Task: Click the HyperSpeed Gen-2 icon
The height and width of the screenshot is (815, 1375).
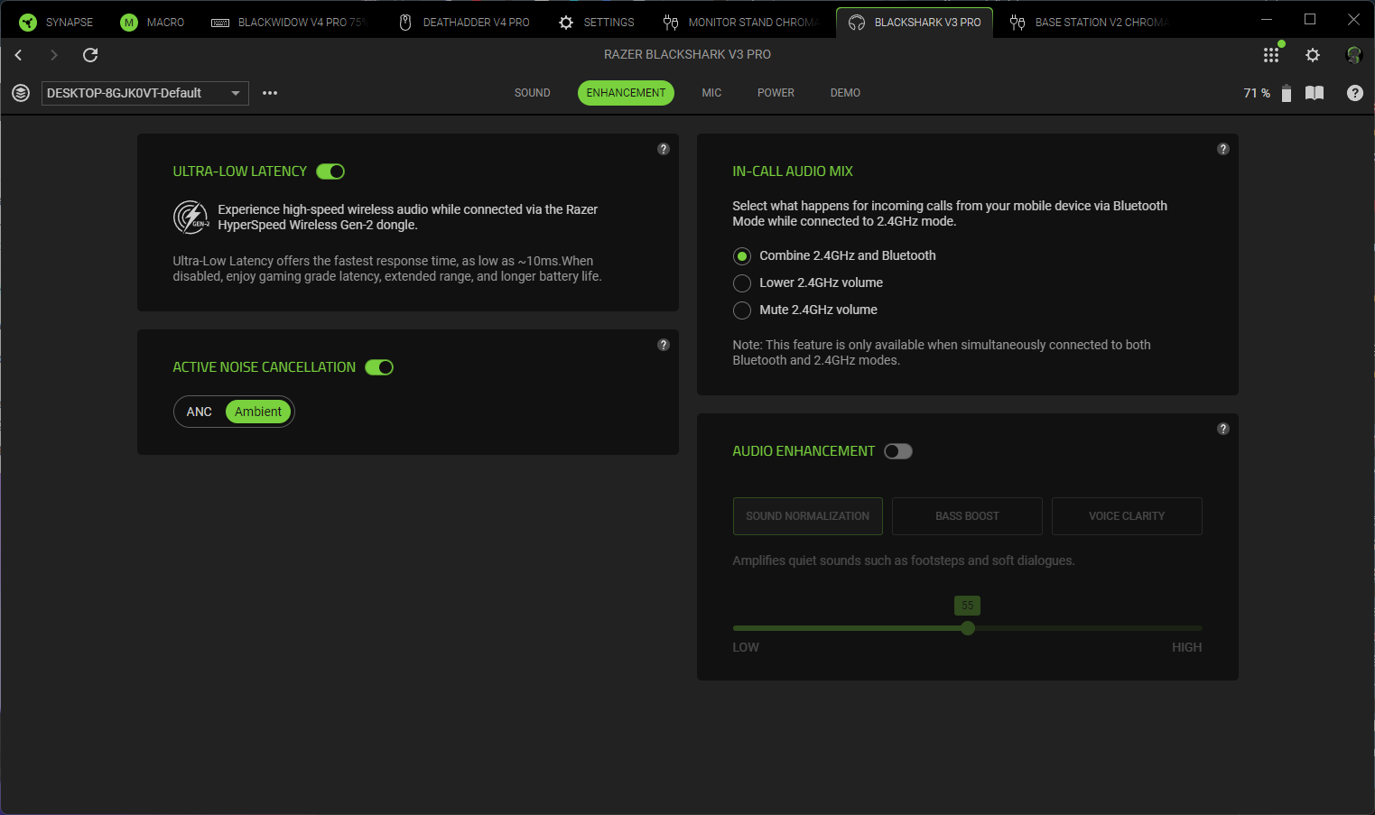Action: tap(190, 218)
